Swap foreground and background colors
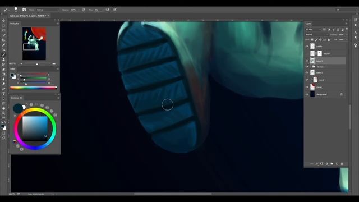Screen dimensions: 359x202 coord(5,122)
